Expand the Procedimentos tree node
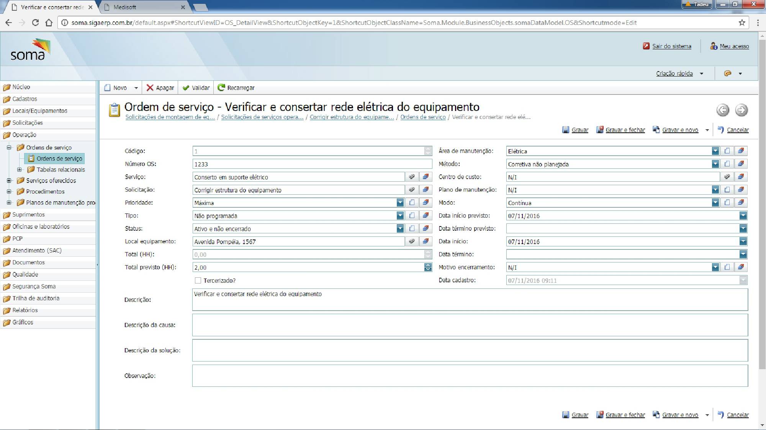766x430 pixels. pyautogui.click(x=9, y=191)
